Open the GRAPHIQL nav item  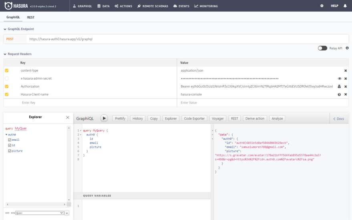[82, 6]
